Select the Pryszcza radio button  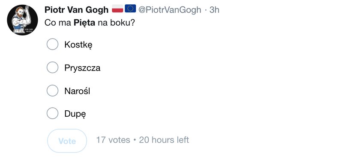[x=52, y=68]
